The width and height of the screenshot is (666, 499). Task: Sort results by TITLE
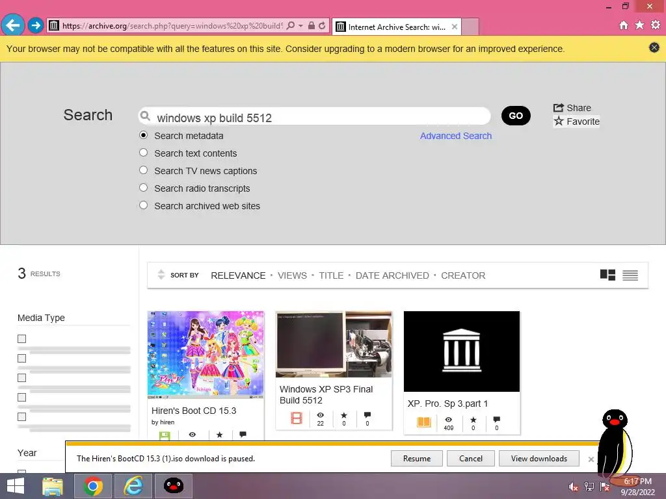coord(331,275)
